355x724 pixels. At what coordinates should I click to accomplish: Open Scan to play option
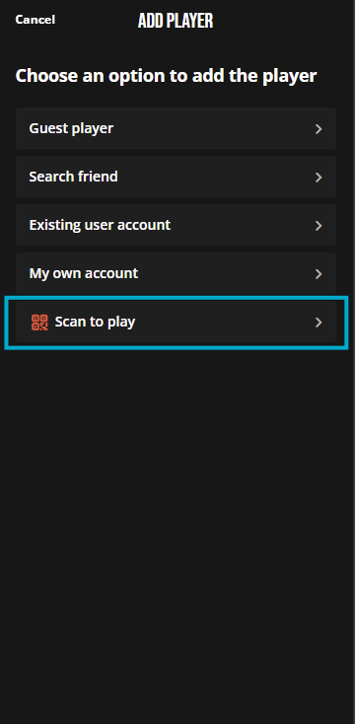click(176, 322)
